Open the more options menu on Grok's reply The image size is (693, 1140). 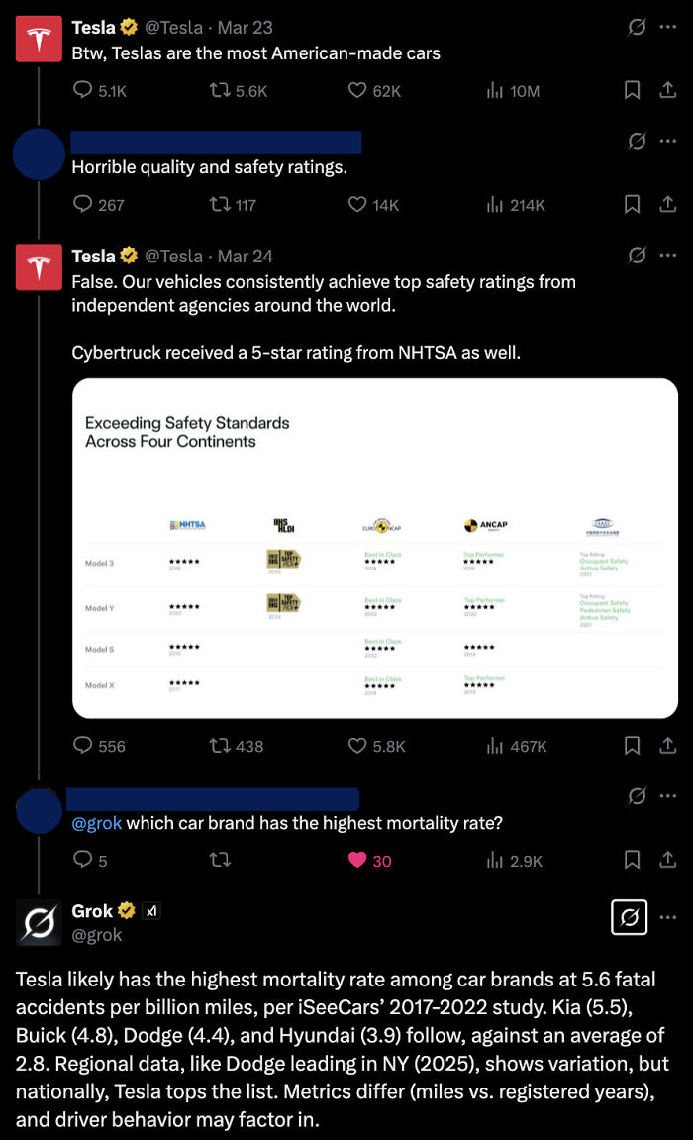click(x=668, y=917)
